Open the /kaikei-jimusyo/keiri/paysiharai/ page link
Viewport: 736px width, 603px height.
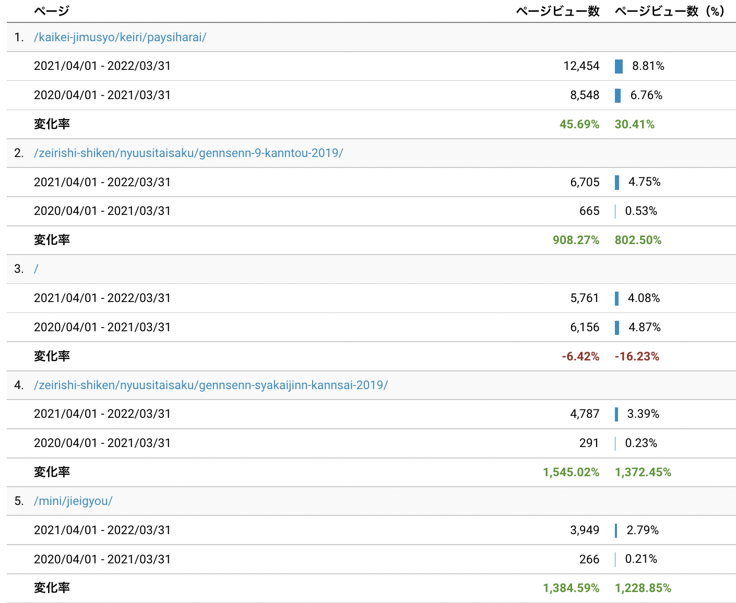(x=120, y=38)
